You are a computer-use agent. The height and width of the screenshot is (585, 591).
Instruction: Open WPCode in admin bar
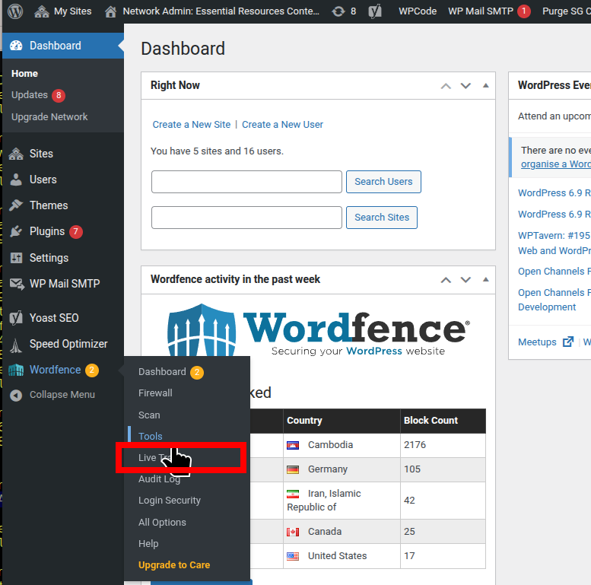click(x=418, y=11)
